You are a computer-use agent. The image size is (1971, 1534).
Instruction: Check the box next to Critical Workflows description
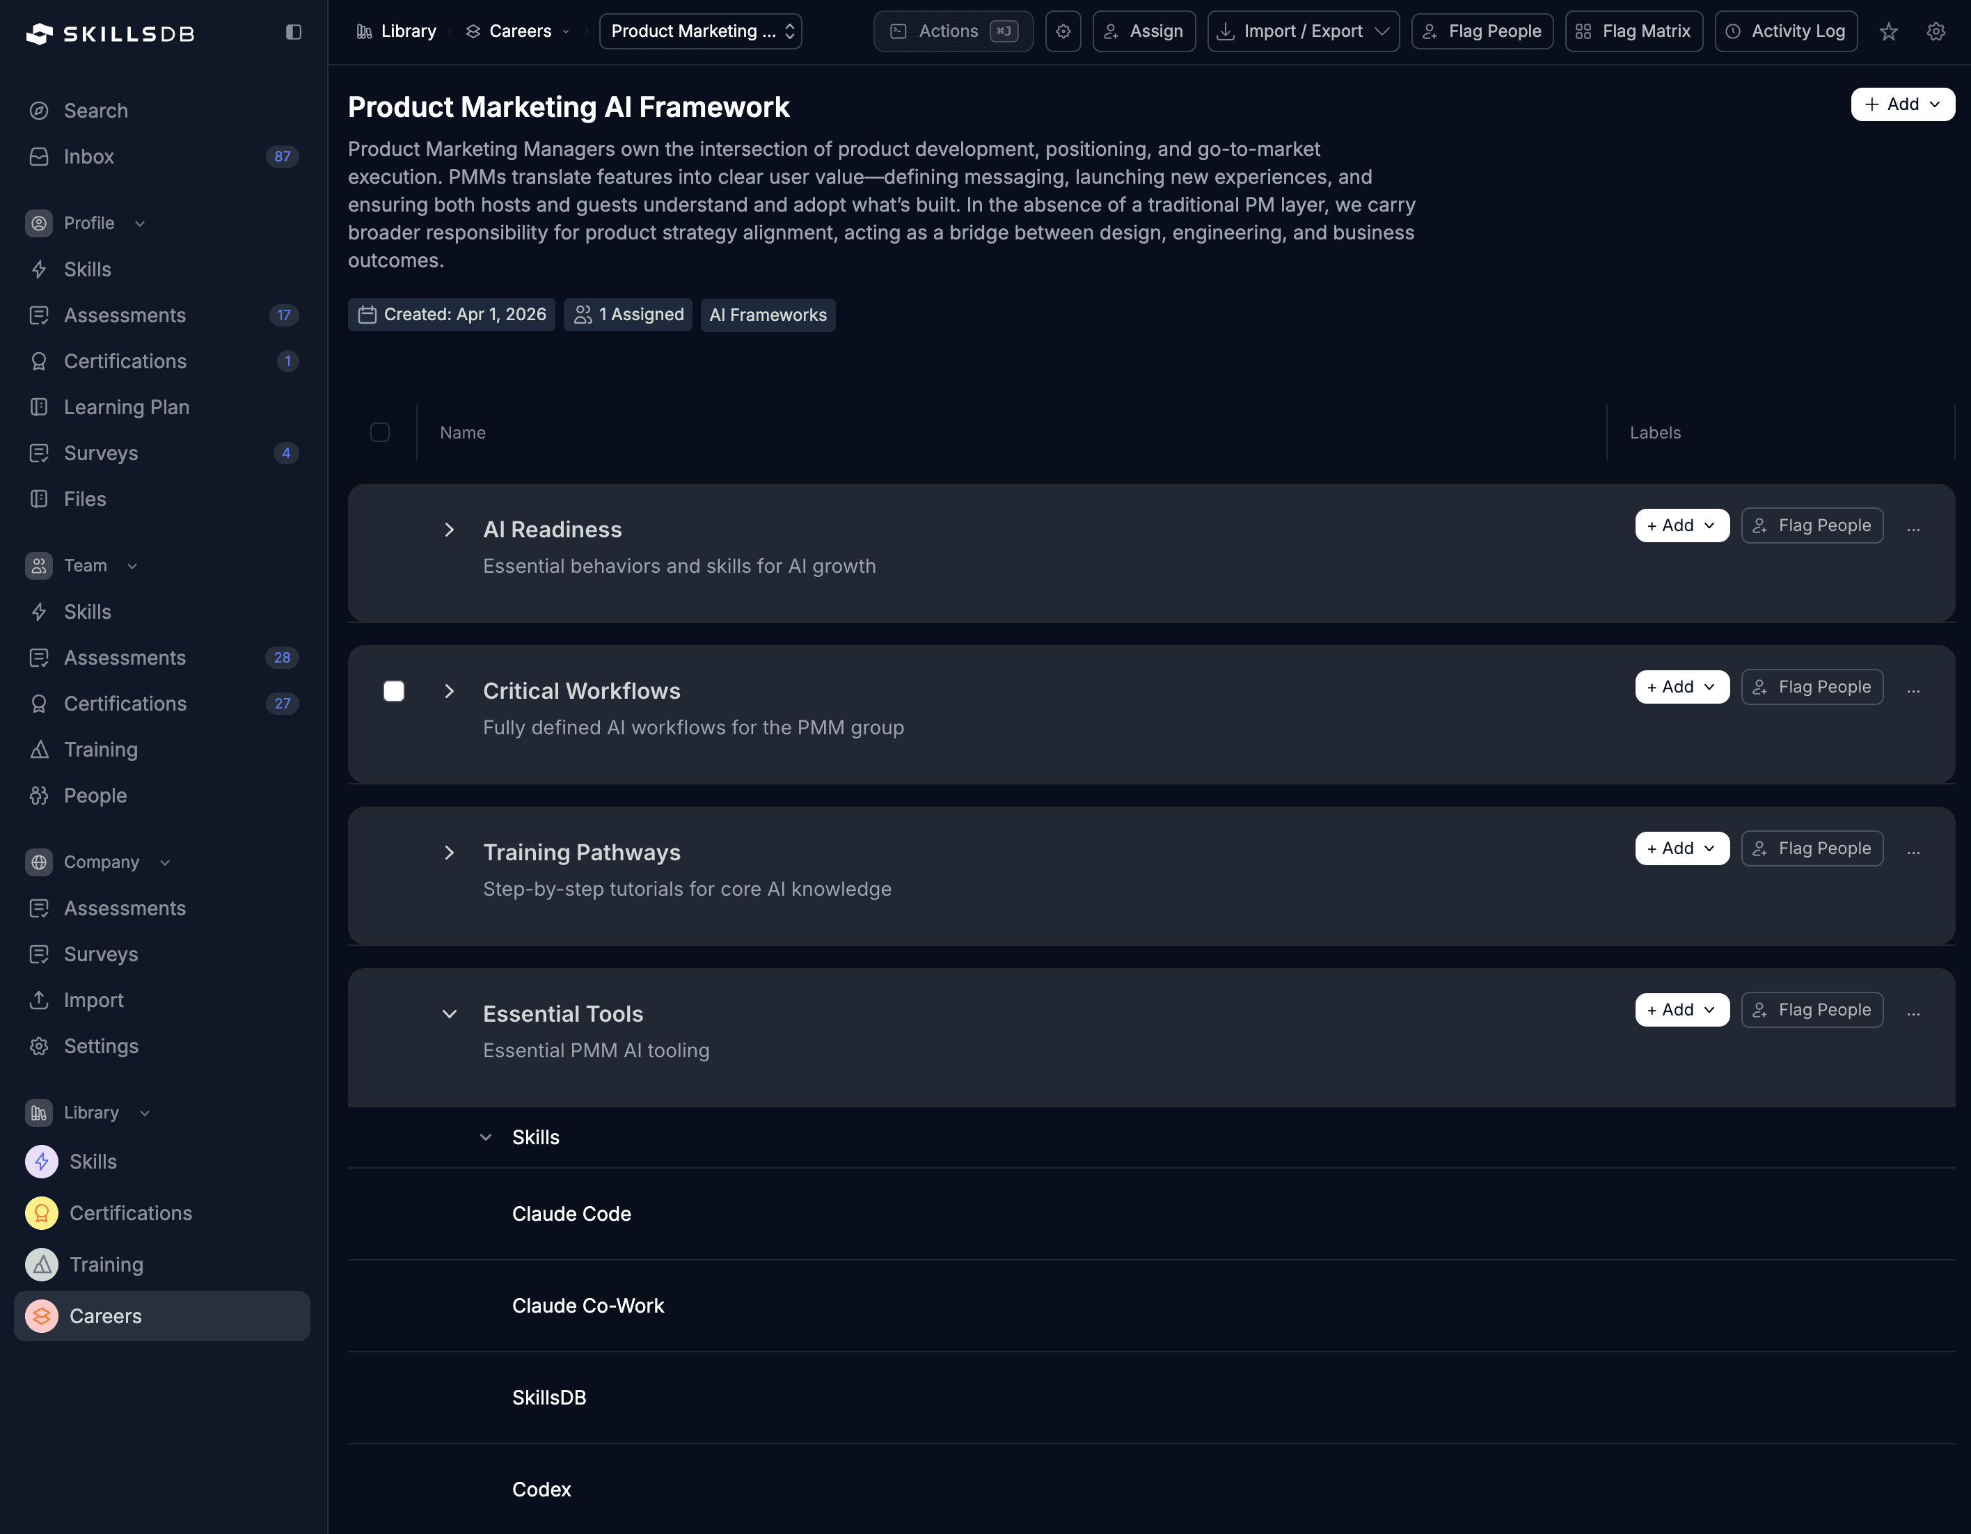pyautogui.click(x=395, y=691)
